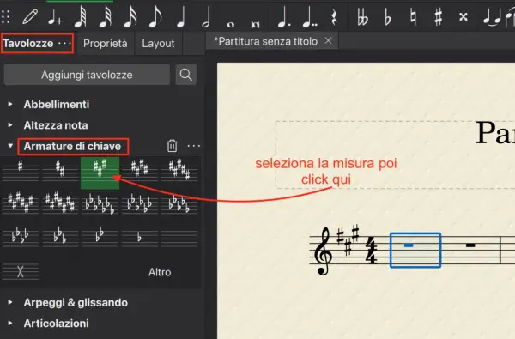515x339 pixels.
Task: Choose the one flat key signature
Action: tap(140, 237)
